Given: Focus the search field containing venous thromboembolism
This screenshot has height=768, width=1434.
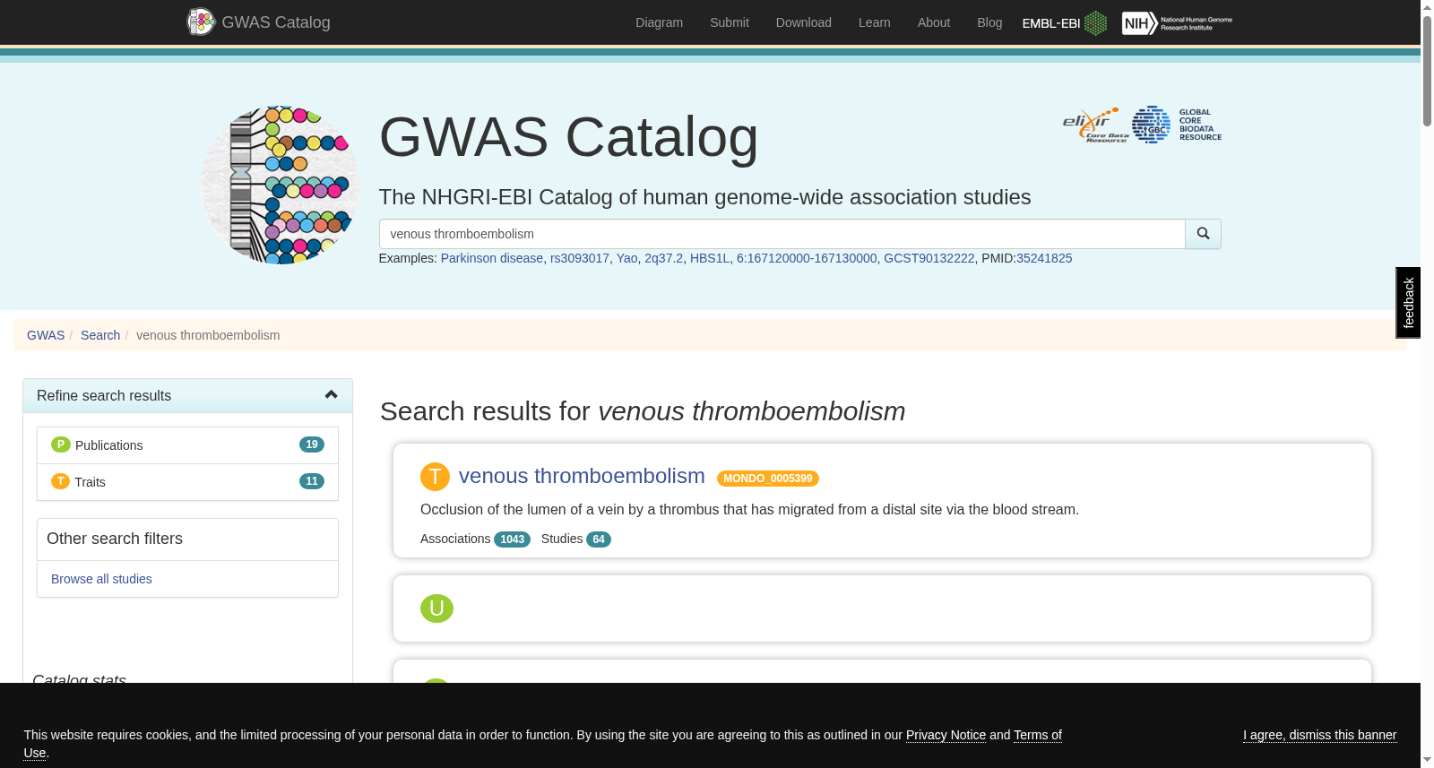Looking at the screenshot, I should (782, 234).
